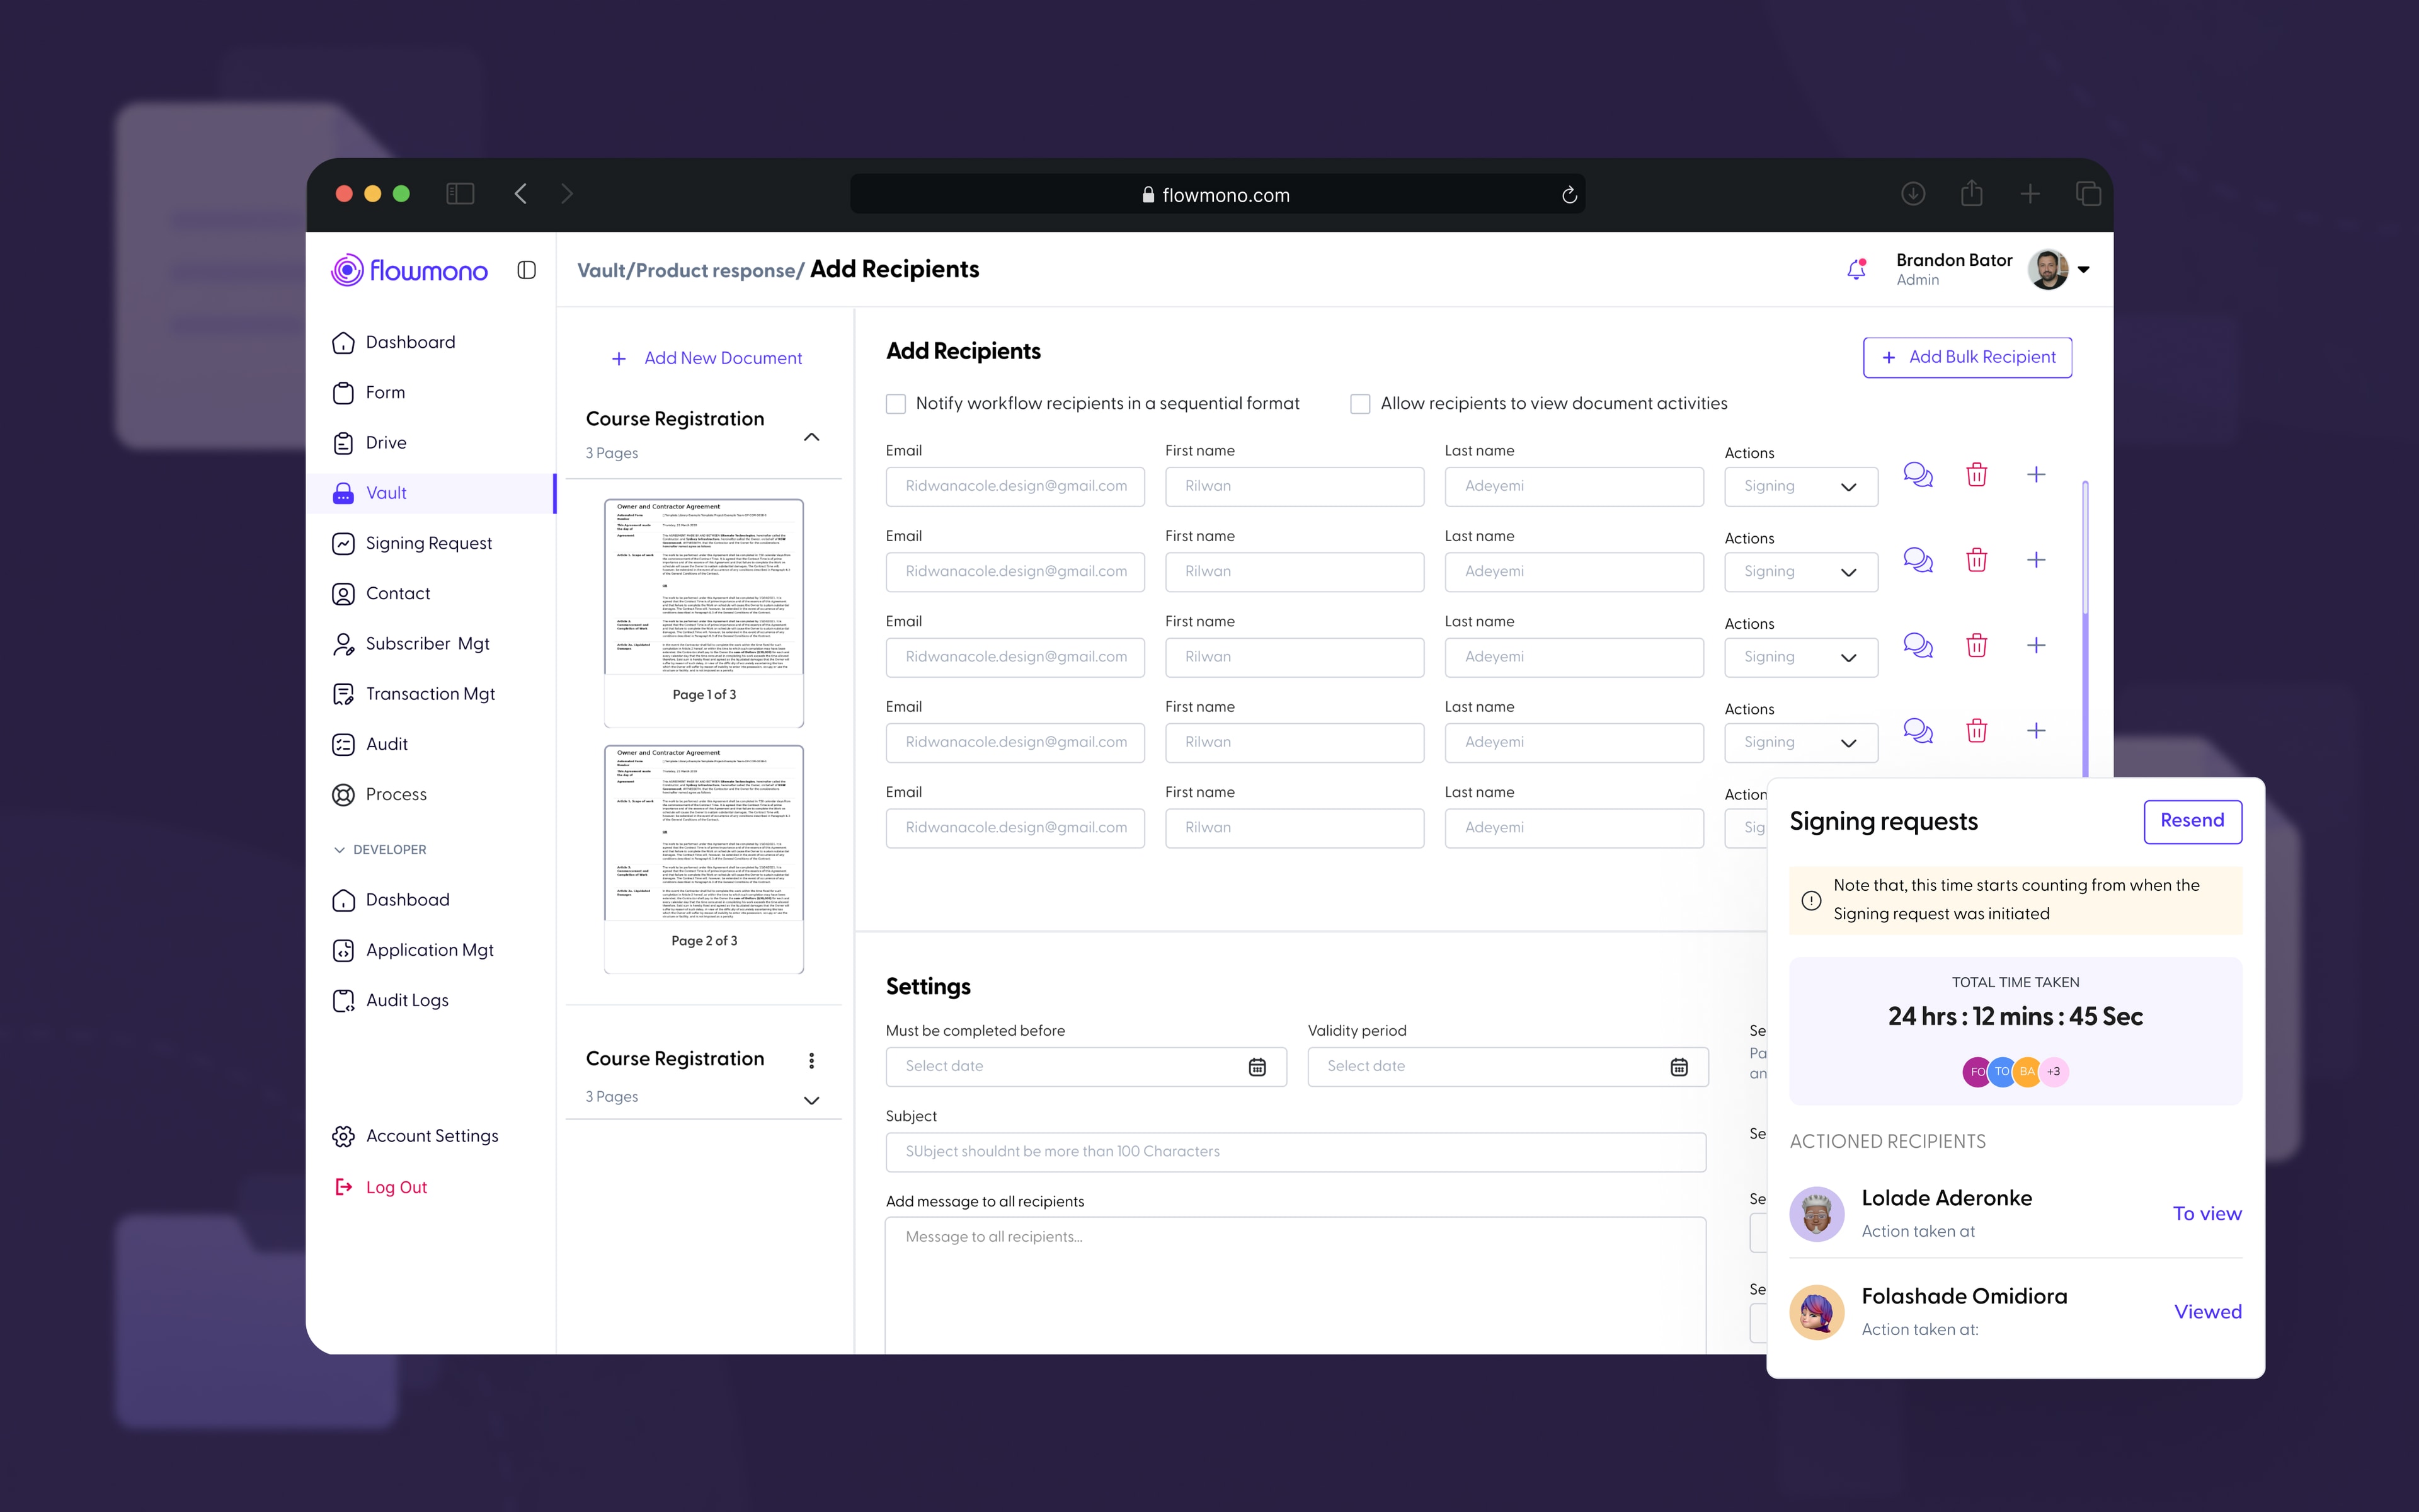Screen dimensions: 2419x1512
Task: Delete the fourth recipient row
Action: (1976, 731)
